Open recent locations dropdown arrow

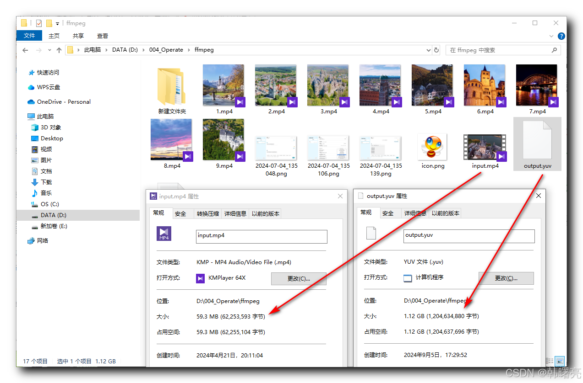(50, 50)
